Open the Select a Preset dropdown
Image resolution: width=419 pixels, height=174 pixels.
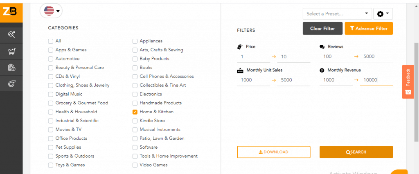(x=337, y=14)
